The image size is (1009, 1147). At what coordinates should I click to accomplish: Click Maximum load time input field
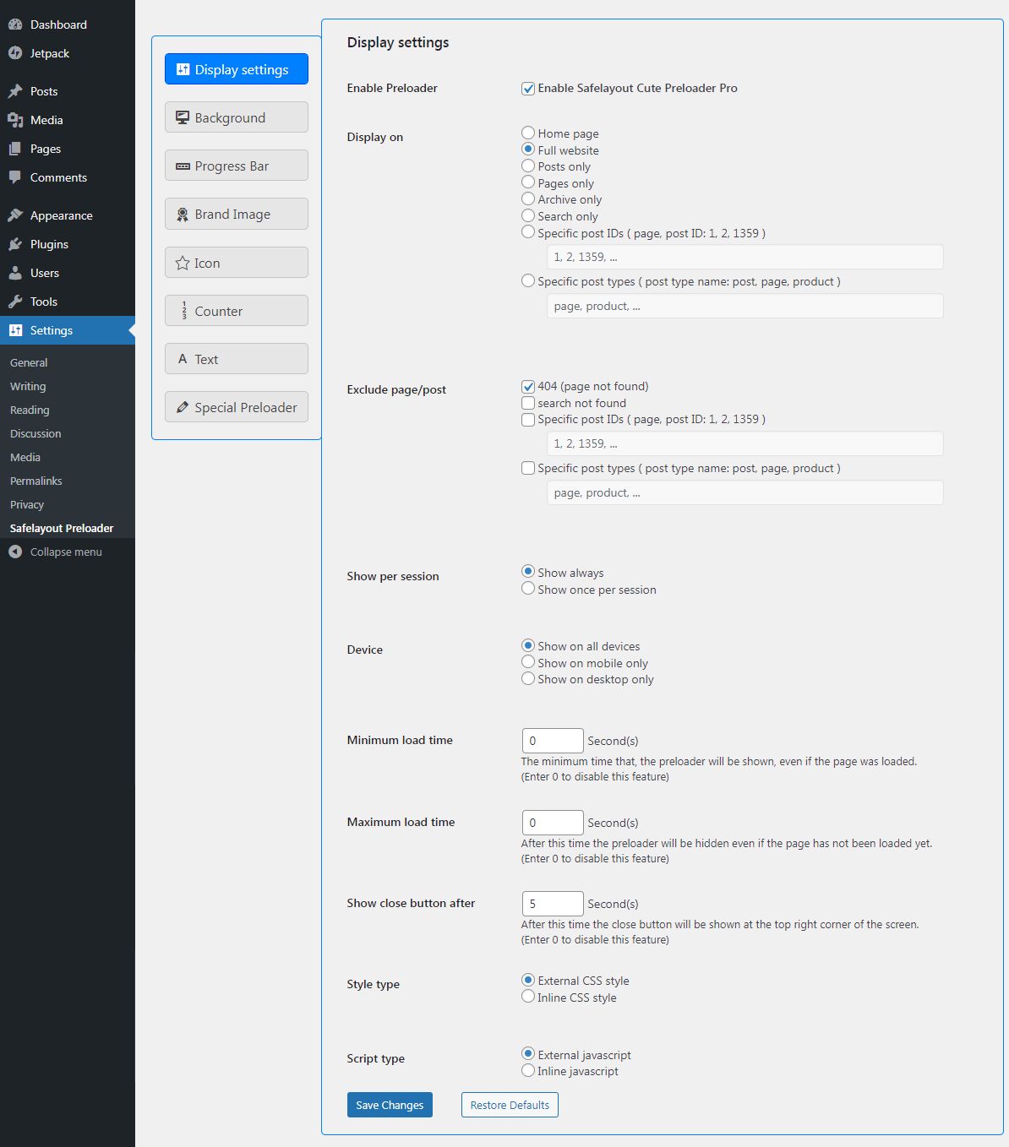(553, 823)
